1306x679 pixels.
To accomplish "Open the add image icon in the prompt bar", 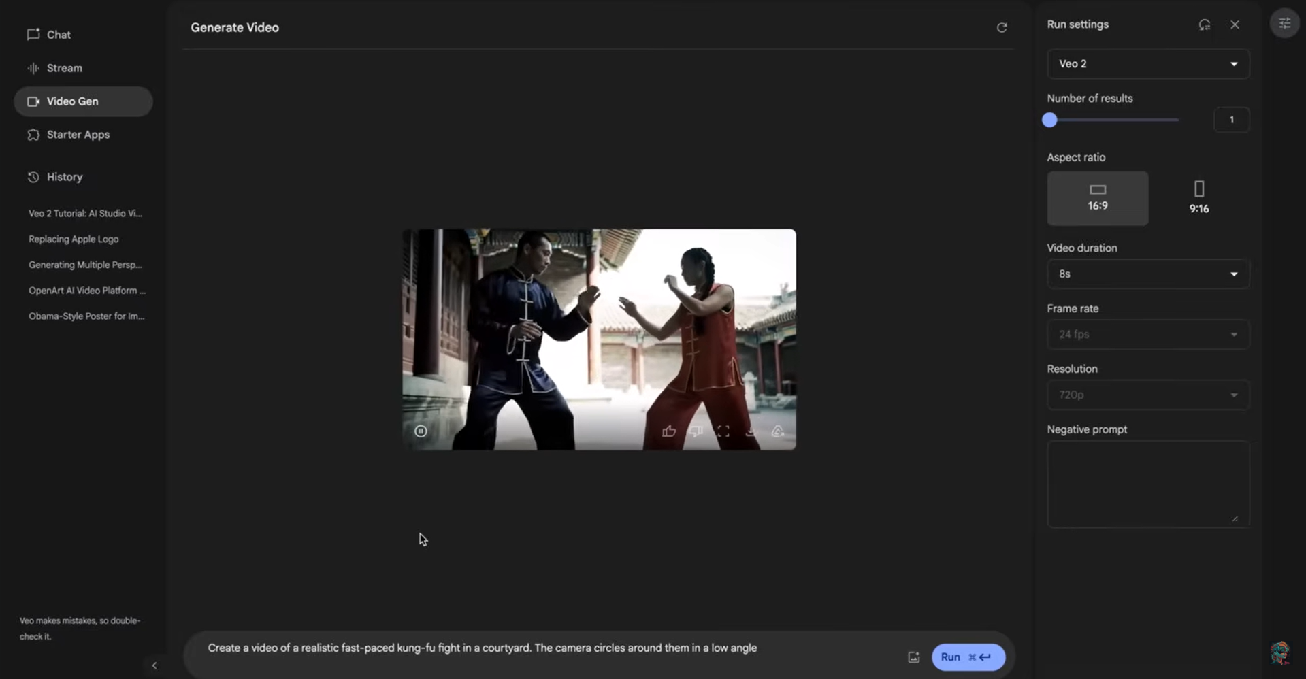I will pos(913,657).
